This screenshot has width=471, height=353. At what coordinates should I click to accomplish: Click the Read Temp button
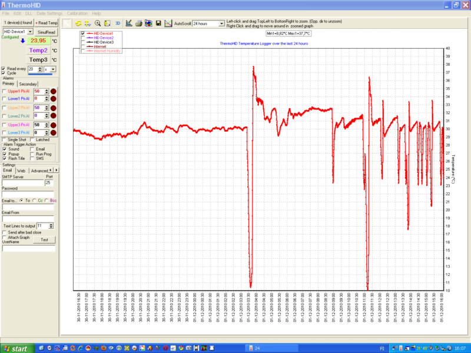[47, 22]
